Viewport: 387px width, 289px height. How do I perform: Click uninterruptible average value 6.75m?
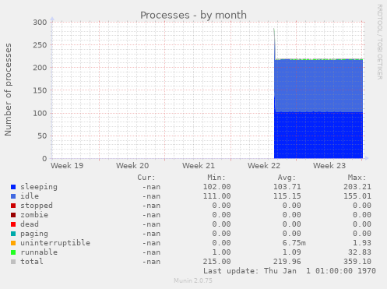coord(294,243)
